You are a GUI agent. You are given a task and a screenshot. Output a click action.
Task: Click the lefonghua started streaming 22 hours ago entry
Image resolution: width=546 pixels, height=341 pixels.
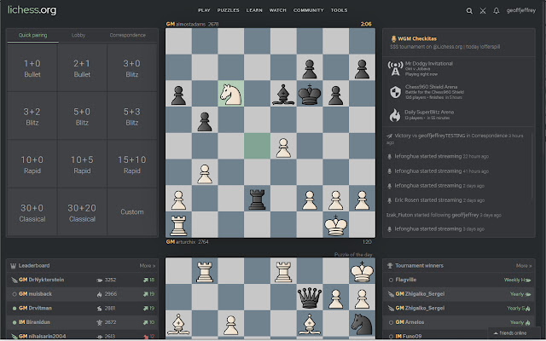click(438, 157)
